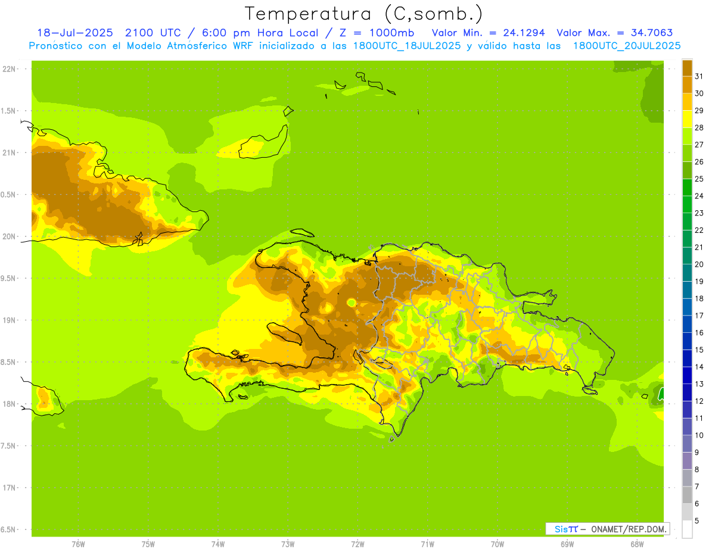Click the longitude label "72W"
This screenshot has height=552, width=715.
tap(357, 544)
